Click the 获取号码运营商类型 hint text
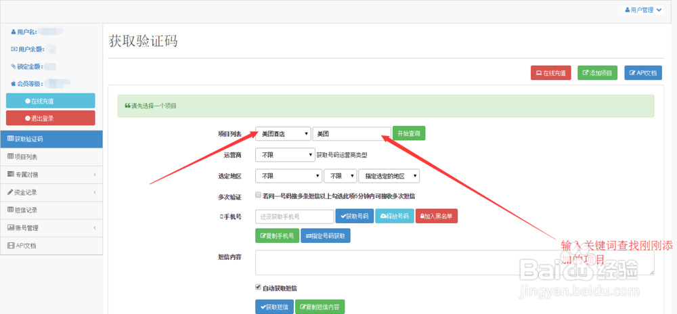 click(342, 155)
